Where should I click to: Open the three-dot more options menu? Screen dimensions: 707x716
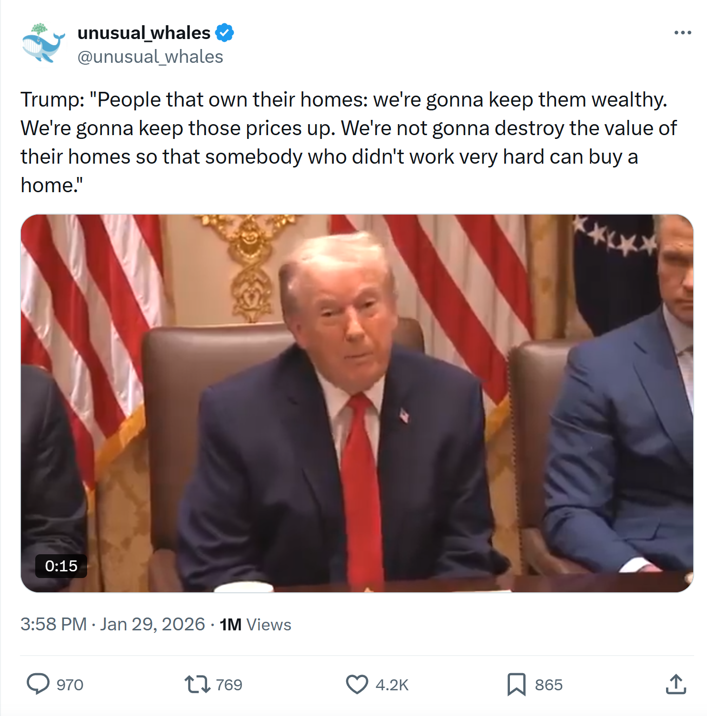pos(682,33)
